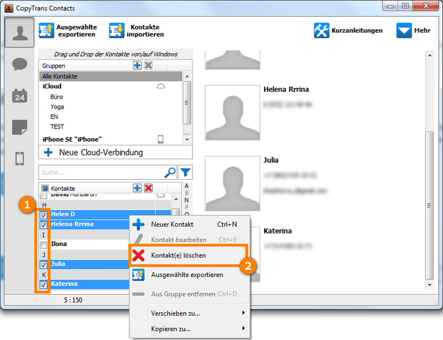The width and height of the screenshot is (443, 340).
Task: Uncheck the Katerina checkbox
Action: pos(43,284)
